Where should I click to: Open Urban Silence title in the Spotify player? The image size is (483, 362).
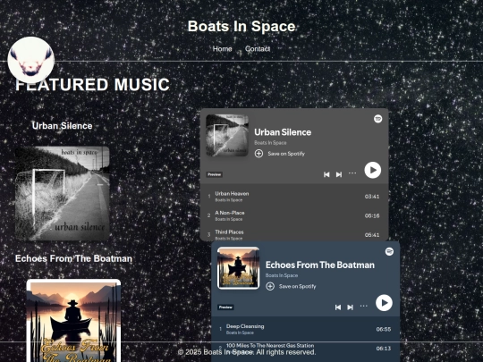(283, 132)
